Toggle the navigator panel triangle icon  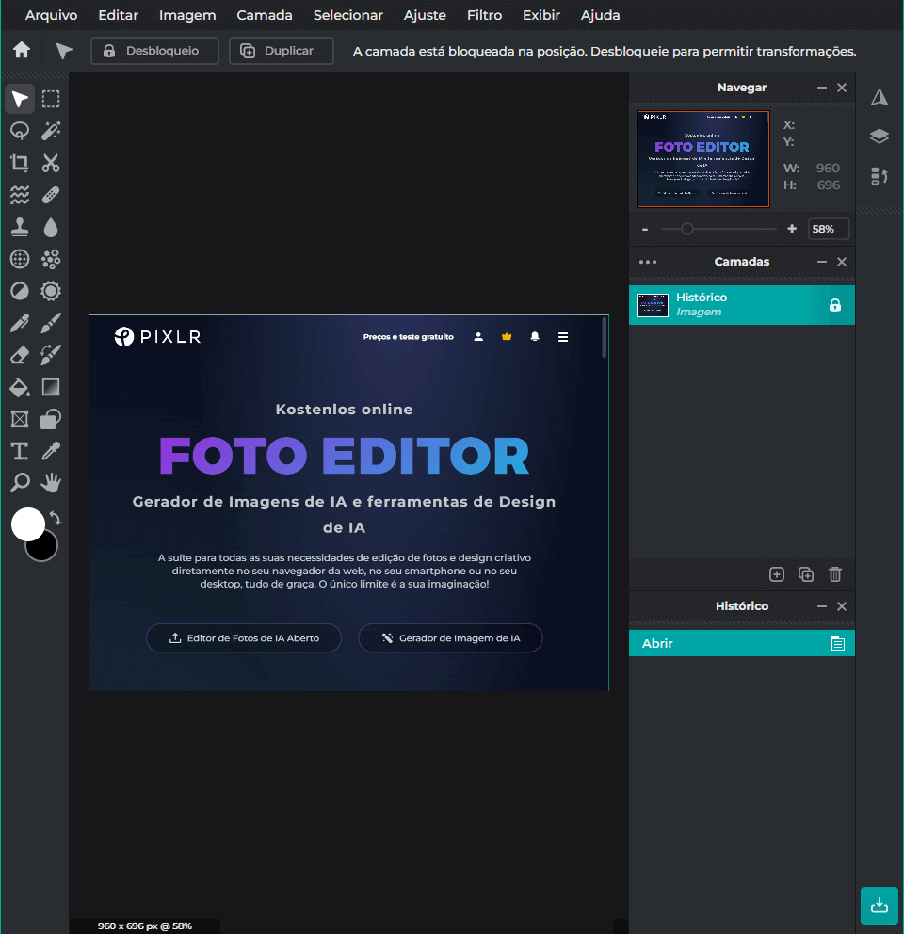click(x=879, y=98)
